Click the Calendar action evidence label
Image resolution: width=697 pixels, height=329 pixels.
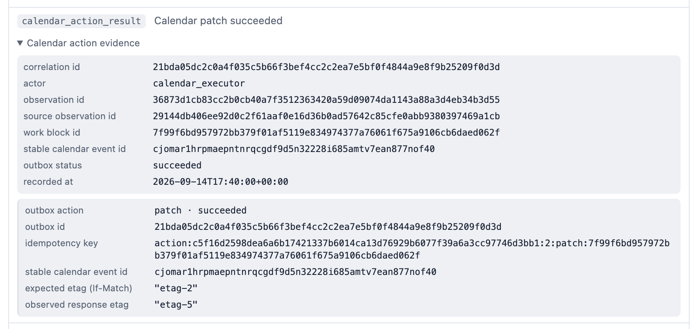[x=84, y=43]
